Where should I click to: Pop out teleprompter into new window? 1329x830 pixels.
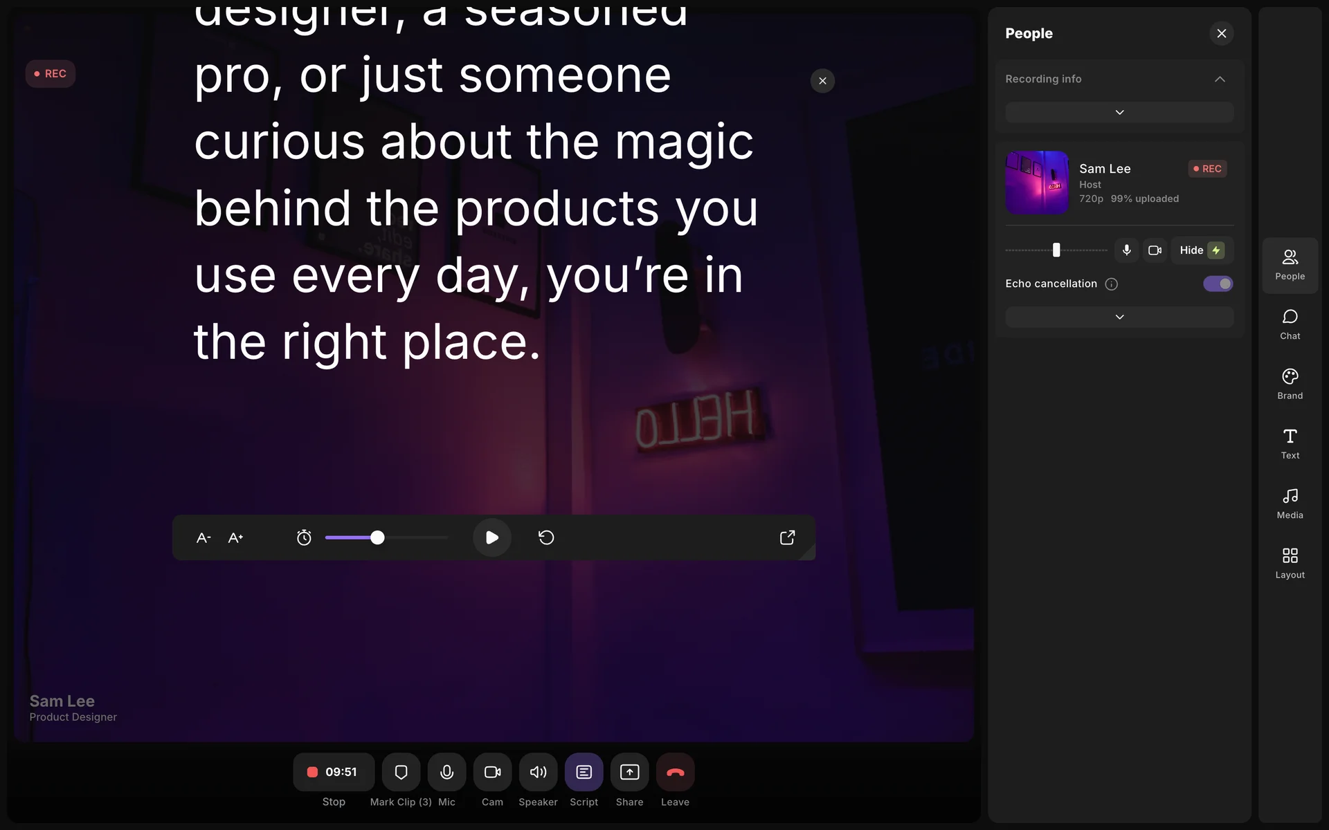point(787,537)
